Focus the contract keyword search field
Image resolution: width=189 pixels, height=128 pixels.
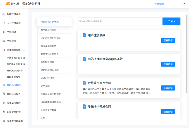click(x=120, y=21)
